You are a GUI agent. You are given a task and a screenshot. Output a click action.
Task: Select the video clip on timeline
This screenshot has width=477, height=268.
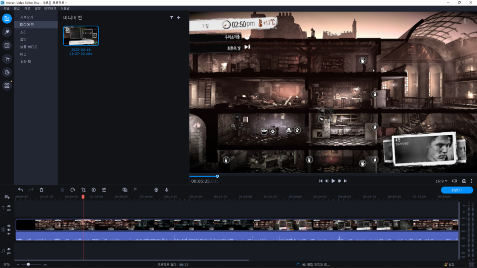click(x=237, y=225)
